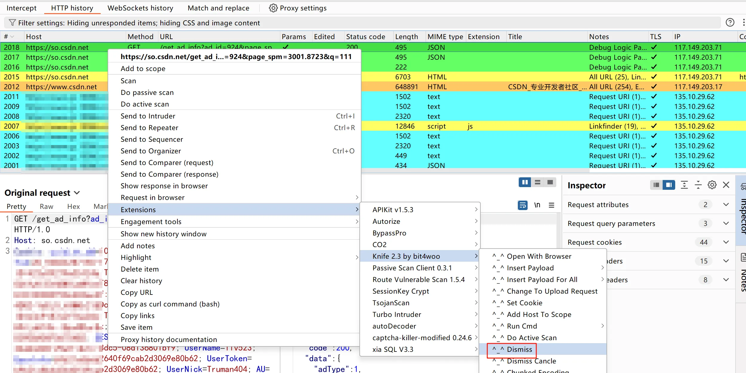Image resolution: width=746 pixels, height=373 pixels.
Task: Switch to WebSockets history tab
Action: (x=140, y=8)
